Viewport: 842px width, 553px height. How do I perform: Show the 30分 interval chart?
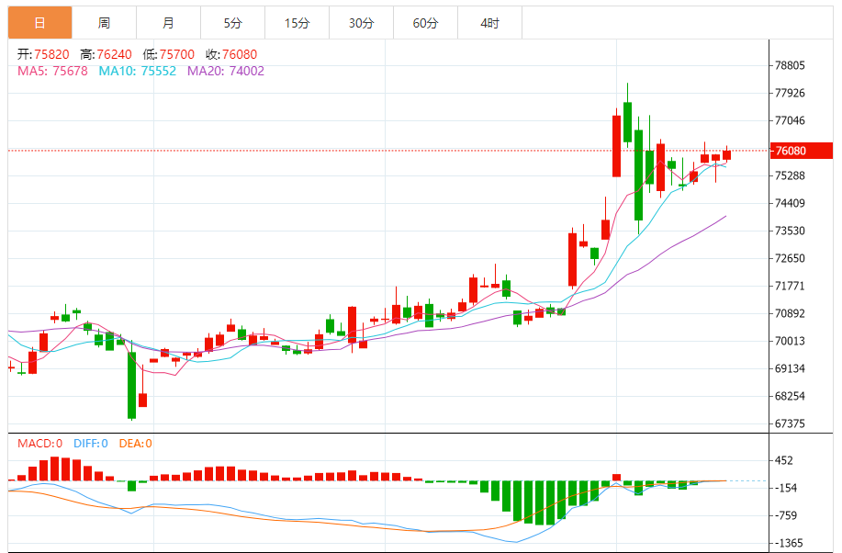click(x=361, y=23)
